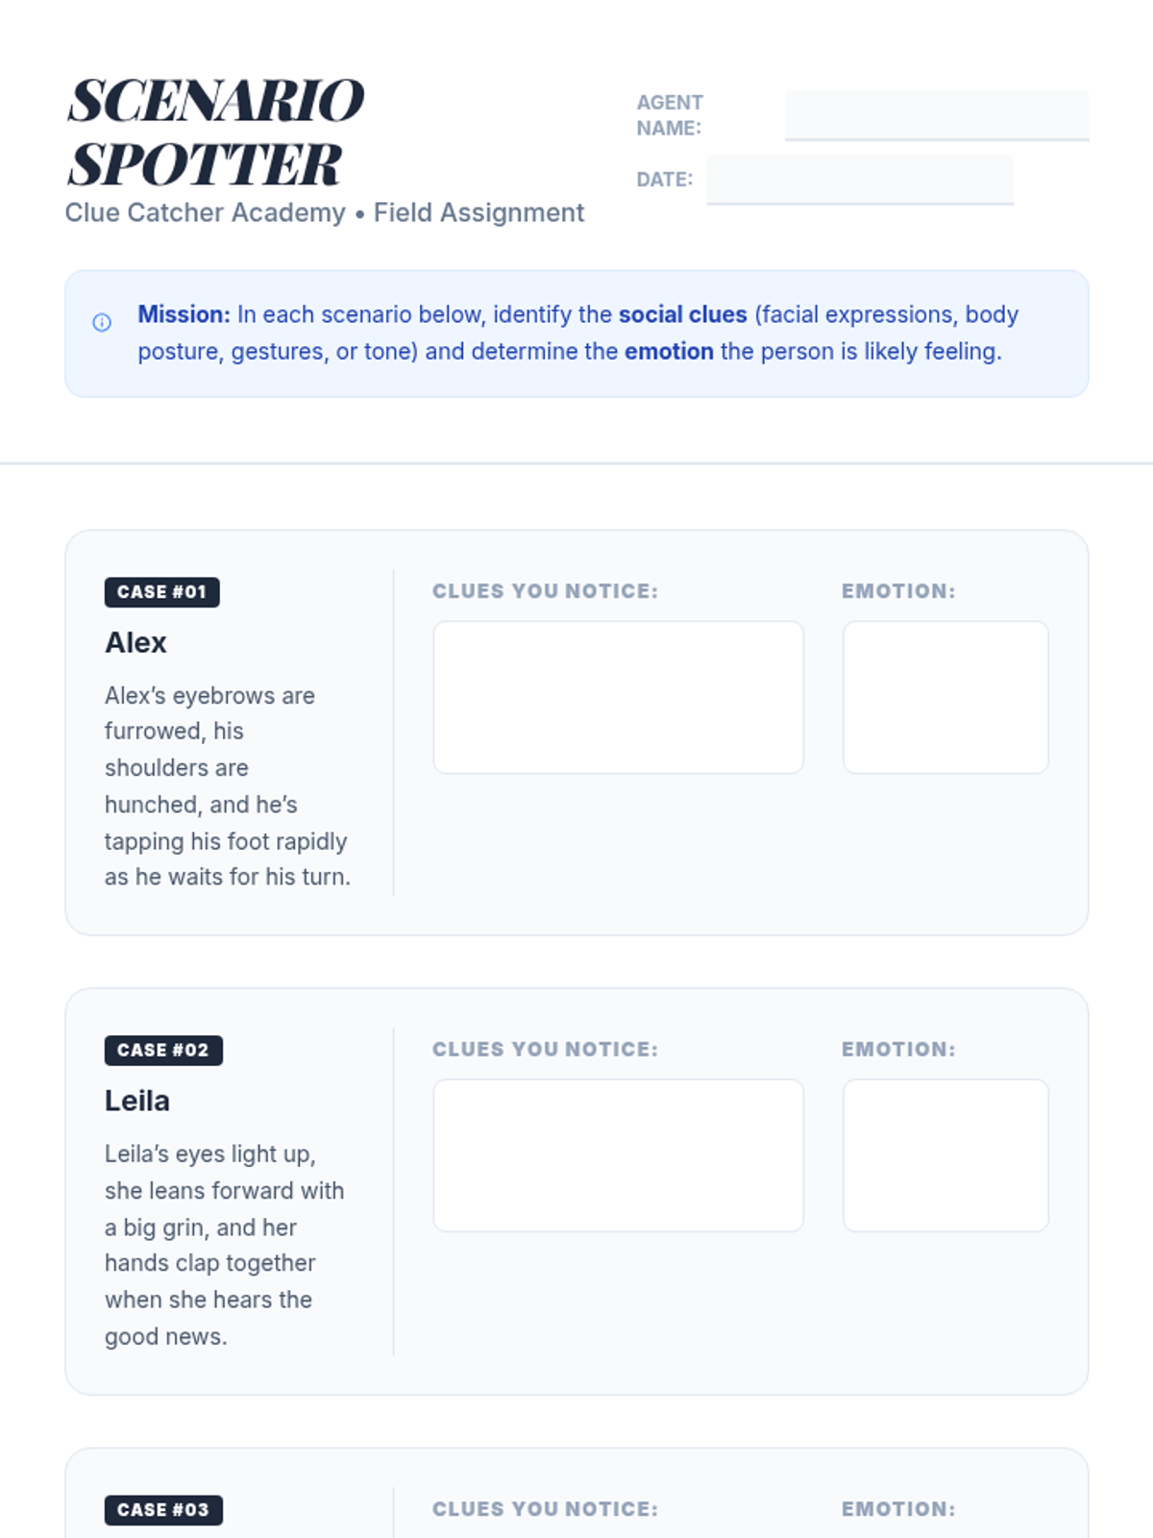Click the clues box for Alex's case

pyautogui.click(x=618, y=697)
